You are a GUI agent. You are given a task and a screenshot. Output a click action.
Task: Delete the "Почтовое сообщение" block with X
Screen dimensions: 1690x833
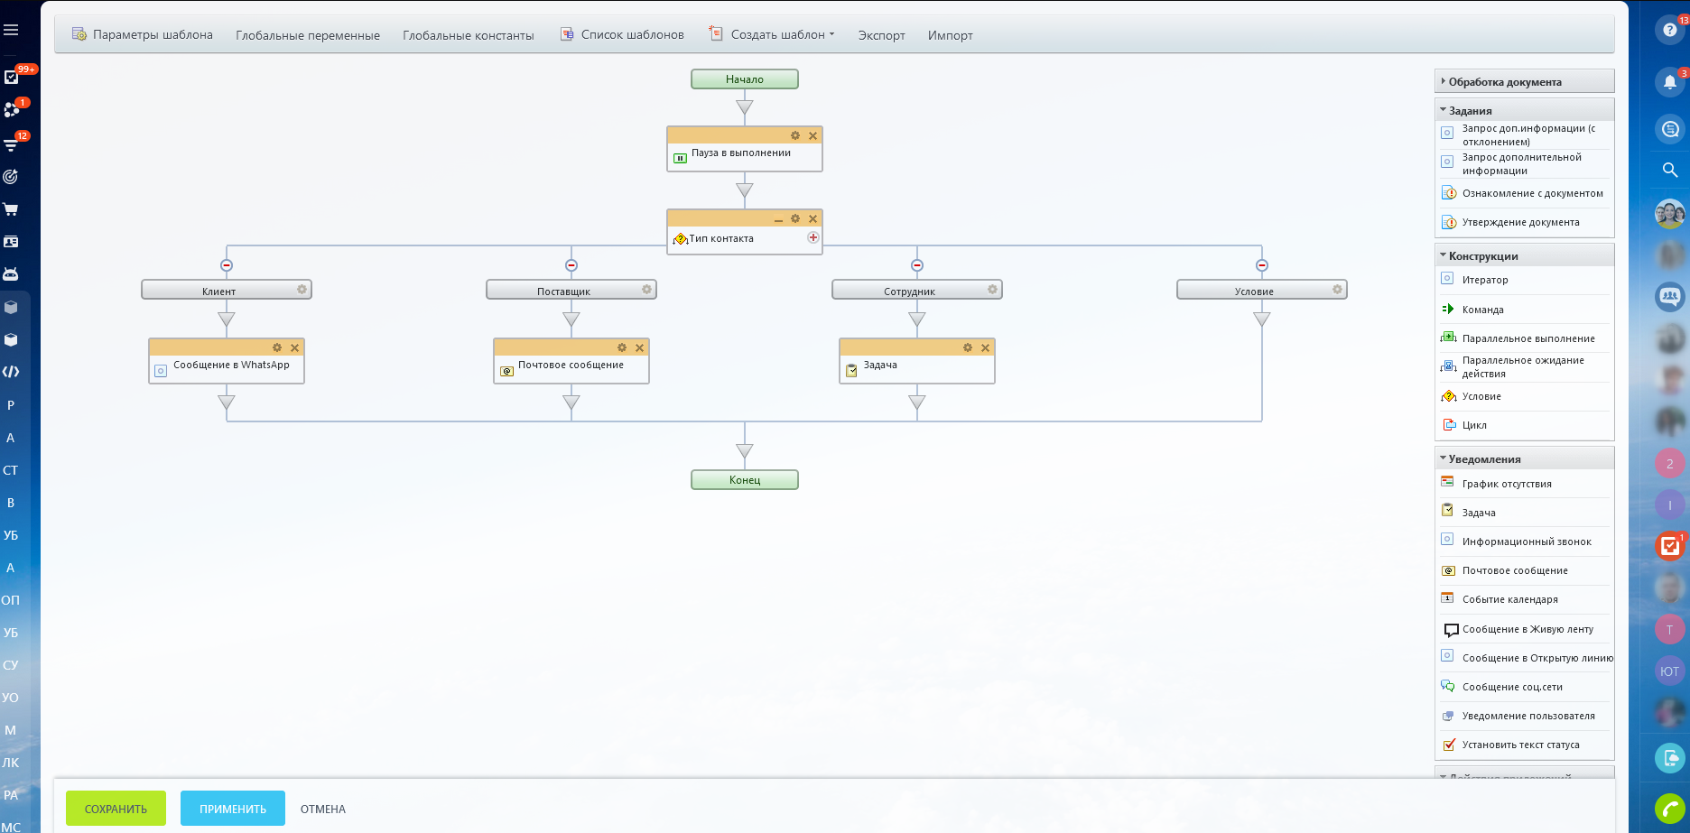click(x=639, y=347)
